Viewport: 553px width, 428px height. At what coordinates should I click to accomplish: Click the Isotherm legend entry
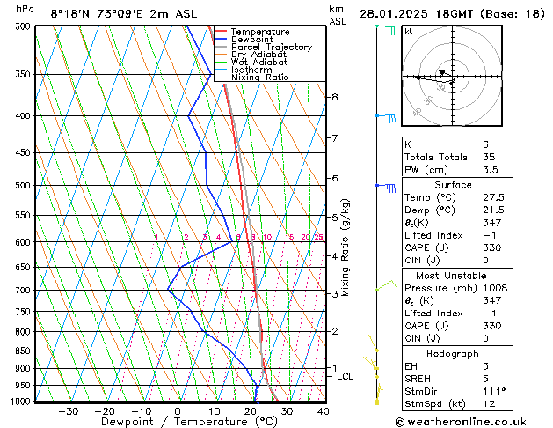click(x=251, y=70)
